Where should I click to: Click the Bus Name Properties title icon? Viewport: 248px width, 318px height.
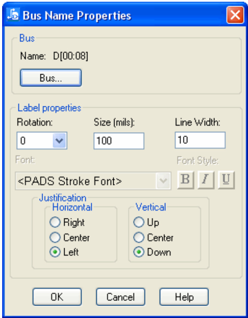(x=13, y=14)
